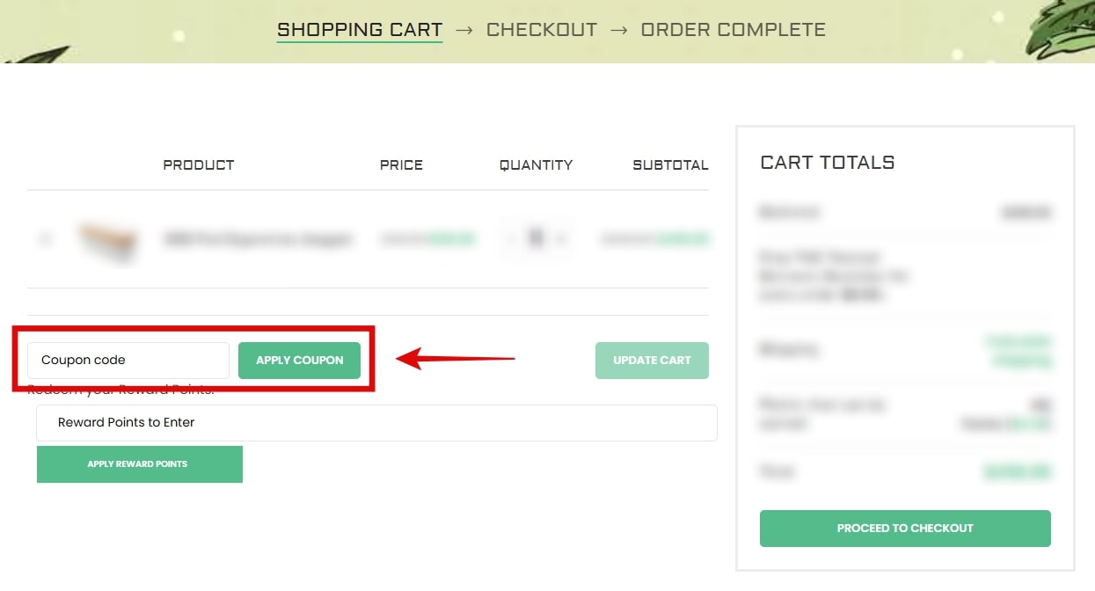The image size is (1095, 591).
Task: Apply reward points via green button
Action: tap(140, 464)
